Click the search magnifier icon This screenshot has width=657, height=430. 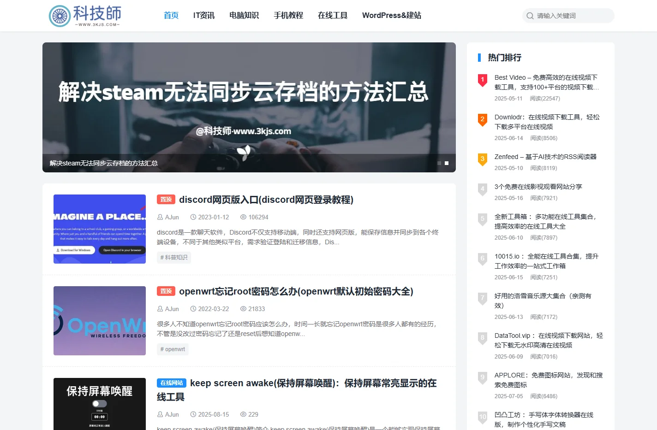point(530,16)
